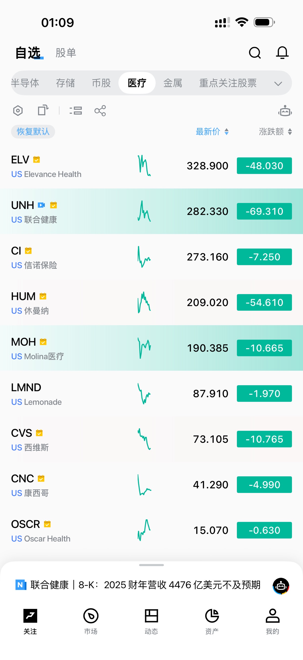
Task: Tap the UNH live video icon
Action: pyautogui.click(x=41, y=205)
